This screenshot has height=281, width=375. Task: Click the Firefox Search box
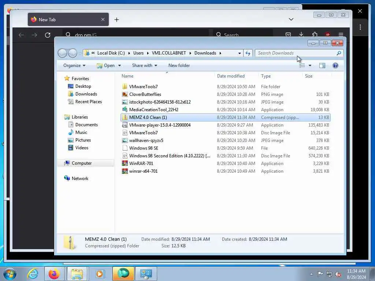pyautogui.click(x=243, y=35)
